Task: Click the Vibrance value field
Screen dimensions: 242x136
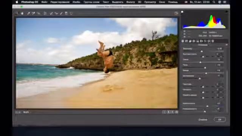Action: (219, 104)
